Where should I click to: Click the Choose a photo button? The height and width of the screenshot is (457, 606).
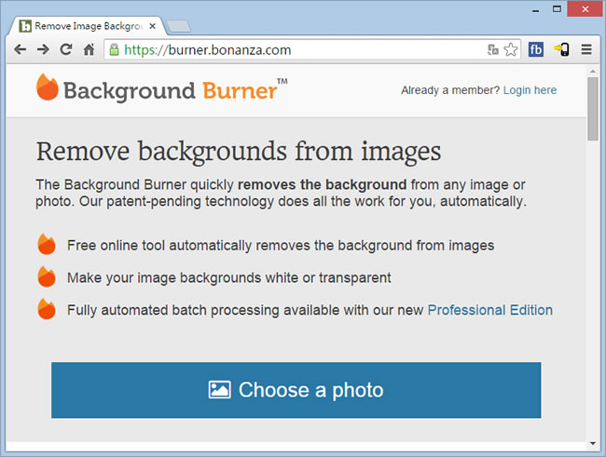296,390
